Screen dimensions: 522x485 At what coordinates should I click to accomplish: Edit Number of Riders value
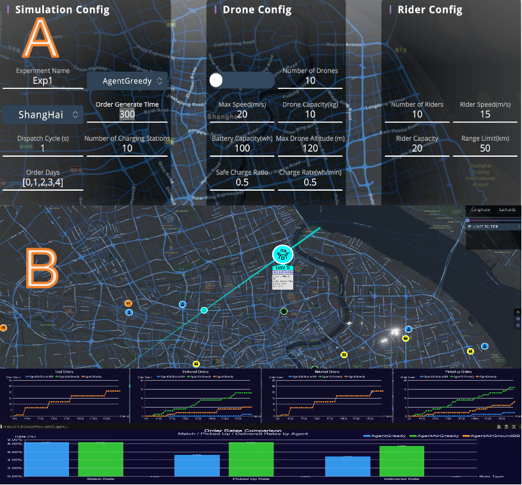pyautogui.click(x=417, y=115)
